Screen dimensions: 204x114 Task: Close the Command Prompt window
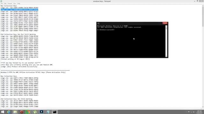click(x=165, y=23)
